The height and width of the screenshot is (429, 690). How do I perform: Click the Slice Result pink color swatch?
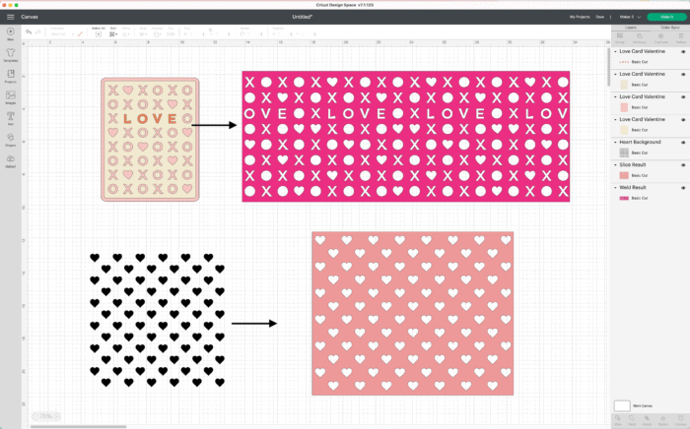coord(623,175)
